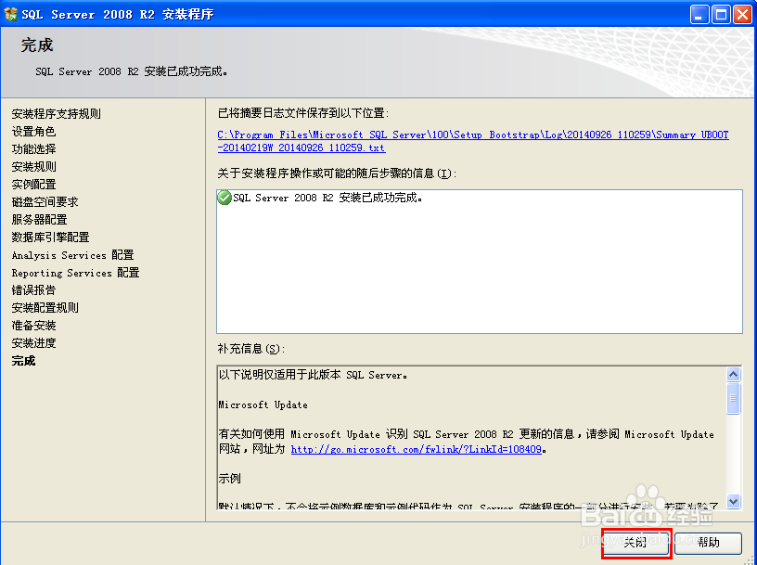Viewport: 757px width, 565px height.
Task: Open the Microsoft Update fwlink URL
Action: [417, 449]
